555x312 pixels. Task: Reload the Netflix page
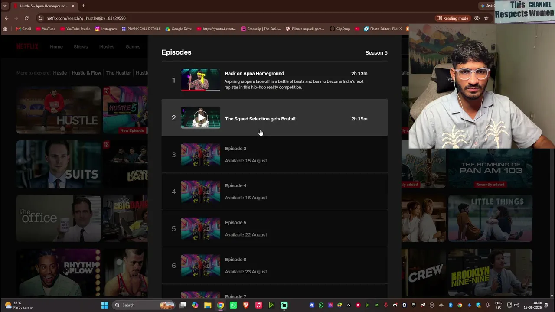26,18
